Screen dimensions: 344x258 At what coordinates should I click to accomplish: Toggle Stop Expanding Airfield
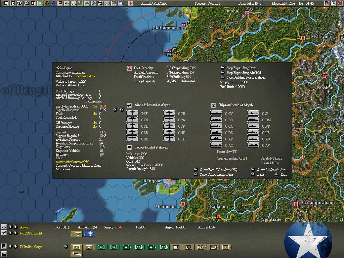[244, 73]
